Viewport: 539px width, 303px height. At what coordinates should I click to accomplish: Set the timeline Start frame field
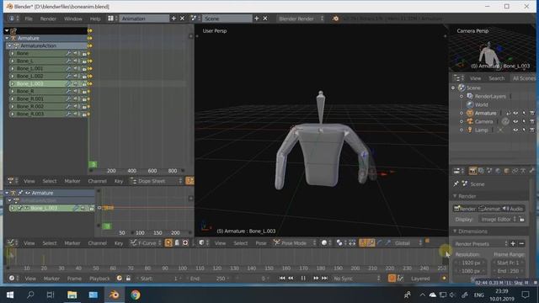click(x=158, y=279)
